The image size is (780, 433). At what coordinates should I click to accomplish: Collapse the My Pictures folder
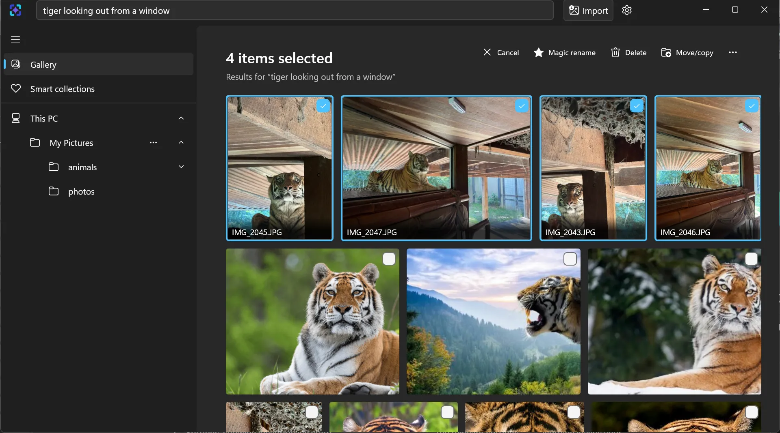coord(181,142)
